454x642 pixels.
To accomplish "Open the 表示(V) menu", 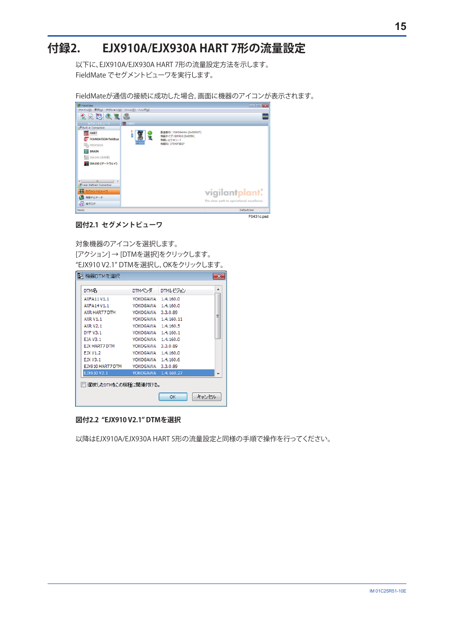I will pyautogui.click(x=99, y=110).
